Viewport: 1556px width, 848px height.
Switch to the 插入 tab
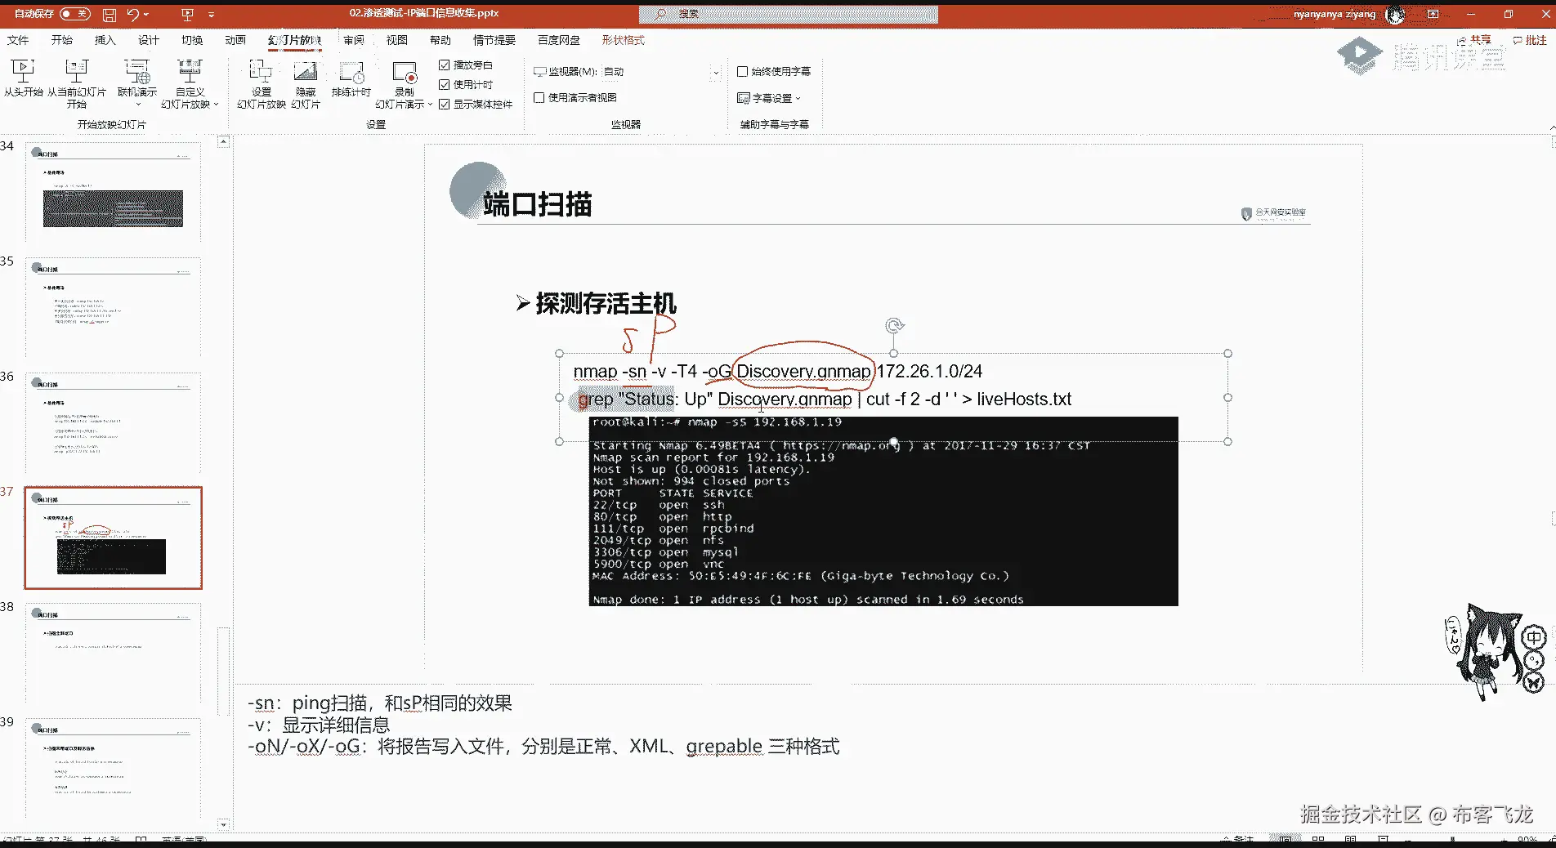pyautogui.click(x=105, y=40)
